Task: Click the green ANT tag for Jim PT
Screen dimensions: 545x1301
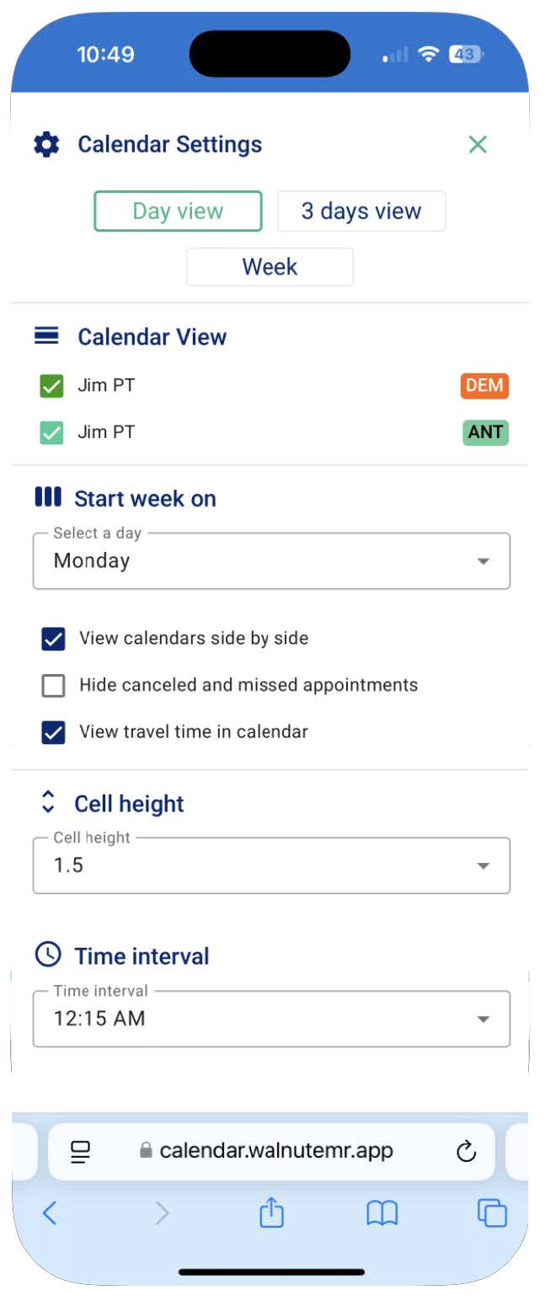Action: coord(484,431)
